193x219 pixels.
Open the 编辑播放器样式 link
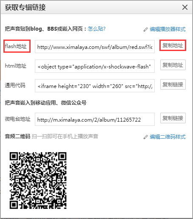[167, 29]
